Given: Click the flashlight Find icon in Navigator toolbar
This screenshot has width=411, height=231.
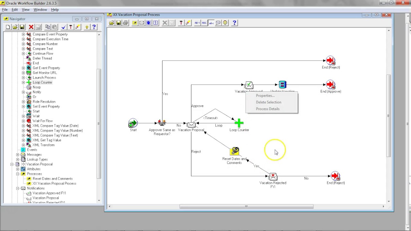Looking at the screenshot, I should tap(77, 27).
